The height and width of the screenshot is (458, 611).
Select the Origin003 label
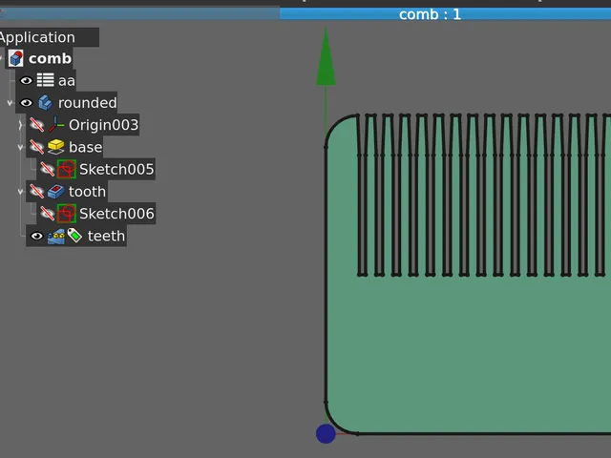pyautogui.click(x=103, y=125)
